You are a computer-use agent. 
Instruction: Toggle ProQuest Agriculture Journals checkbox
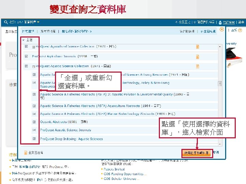pos(26,56)
